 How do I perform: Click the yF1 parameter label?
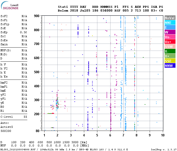tap(3, 99)
